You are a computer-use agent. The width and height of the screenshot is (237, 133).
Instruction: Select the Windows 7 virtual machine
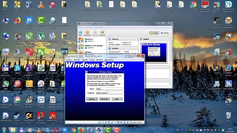92,40
